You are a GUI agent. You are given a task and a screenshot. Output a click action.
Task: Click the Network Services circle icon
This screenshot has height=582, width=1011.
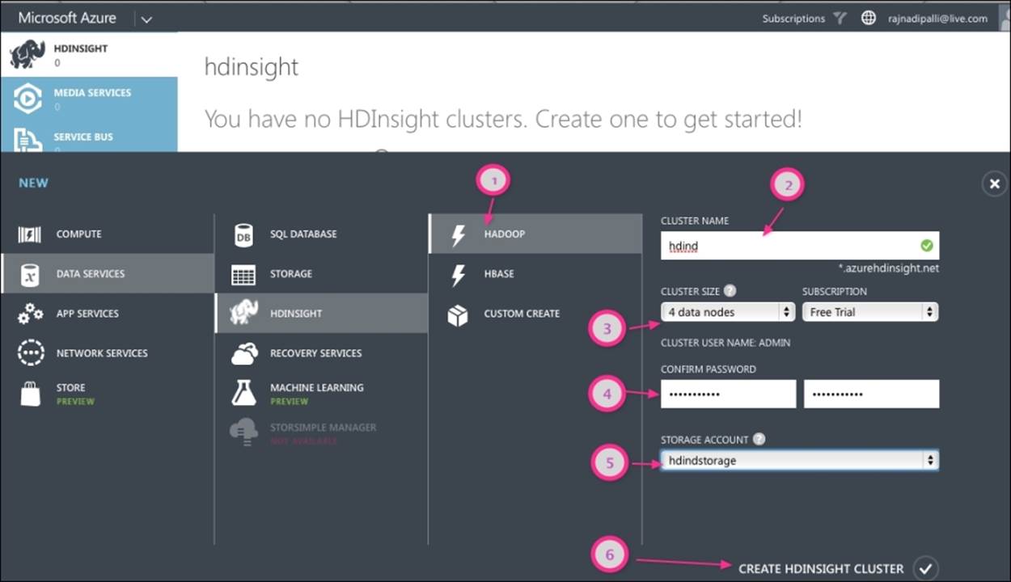coord(30,353)
